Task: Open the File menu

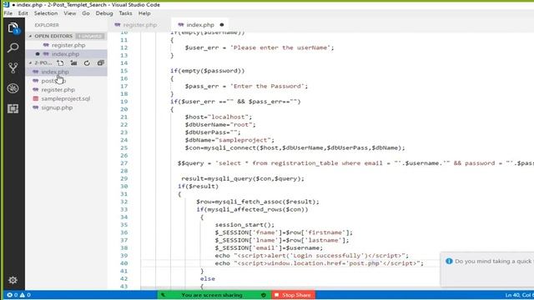Action: click(8, 13)
